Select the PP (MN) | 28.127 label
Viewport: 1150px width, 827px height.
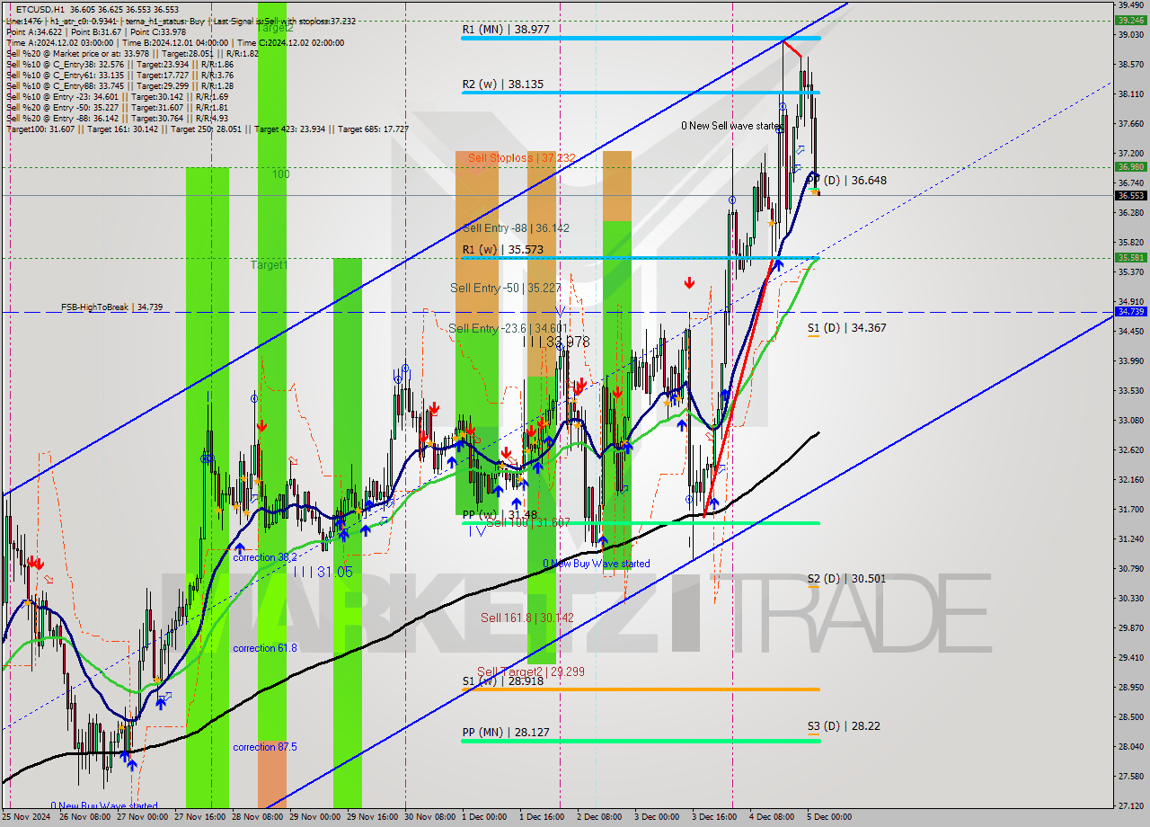506,732
